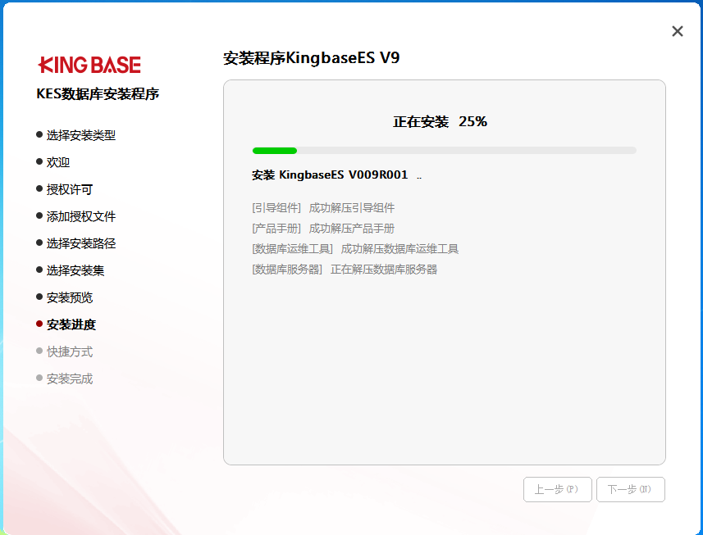The image size is (703, 535).
Task: Click the 安装程序KingbaseES V9 heading
Action: 311,58
